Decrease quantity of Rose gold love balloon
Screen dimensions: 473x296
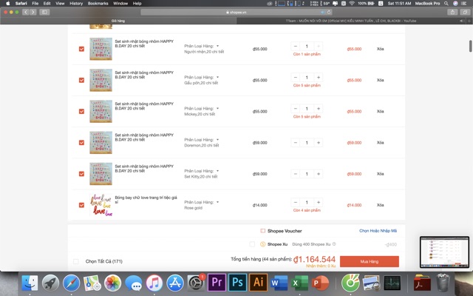pos(296,202)
